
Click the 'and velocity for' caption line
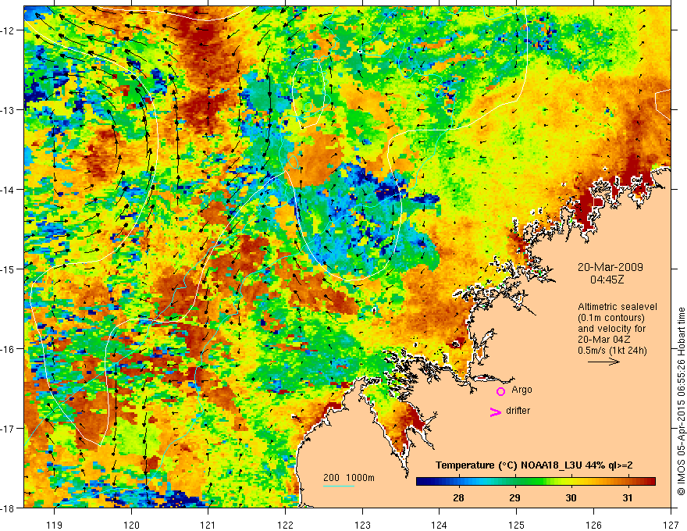click(611, 329)
